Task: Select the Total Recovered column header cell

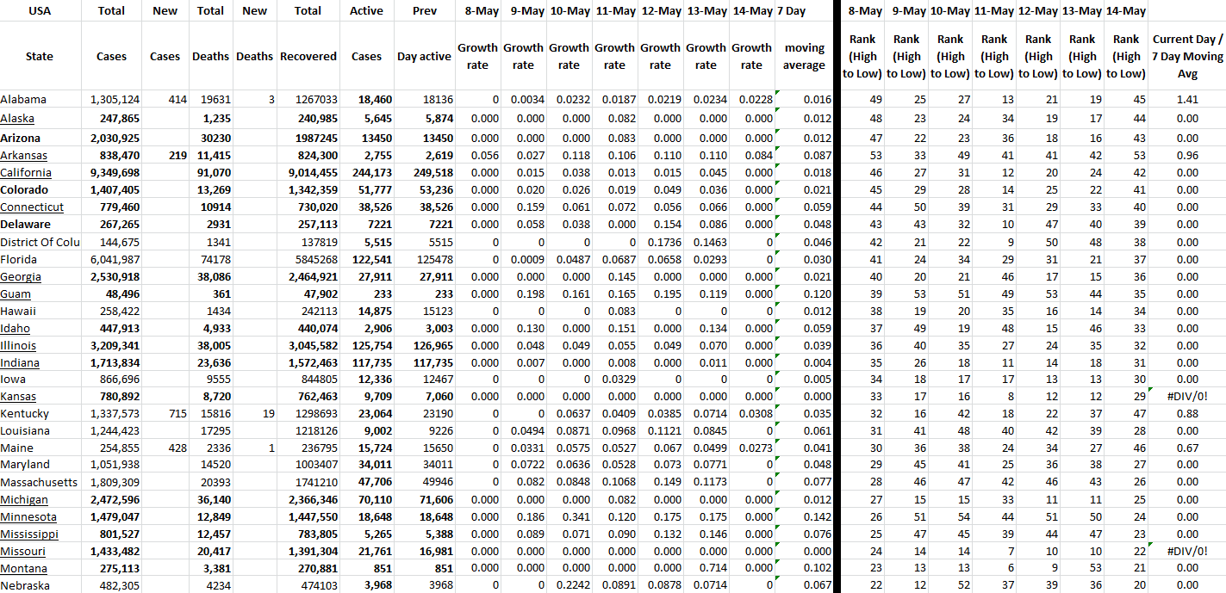Action: [x=308, y=56]
